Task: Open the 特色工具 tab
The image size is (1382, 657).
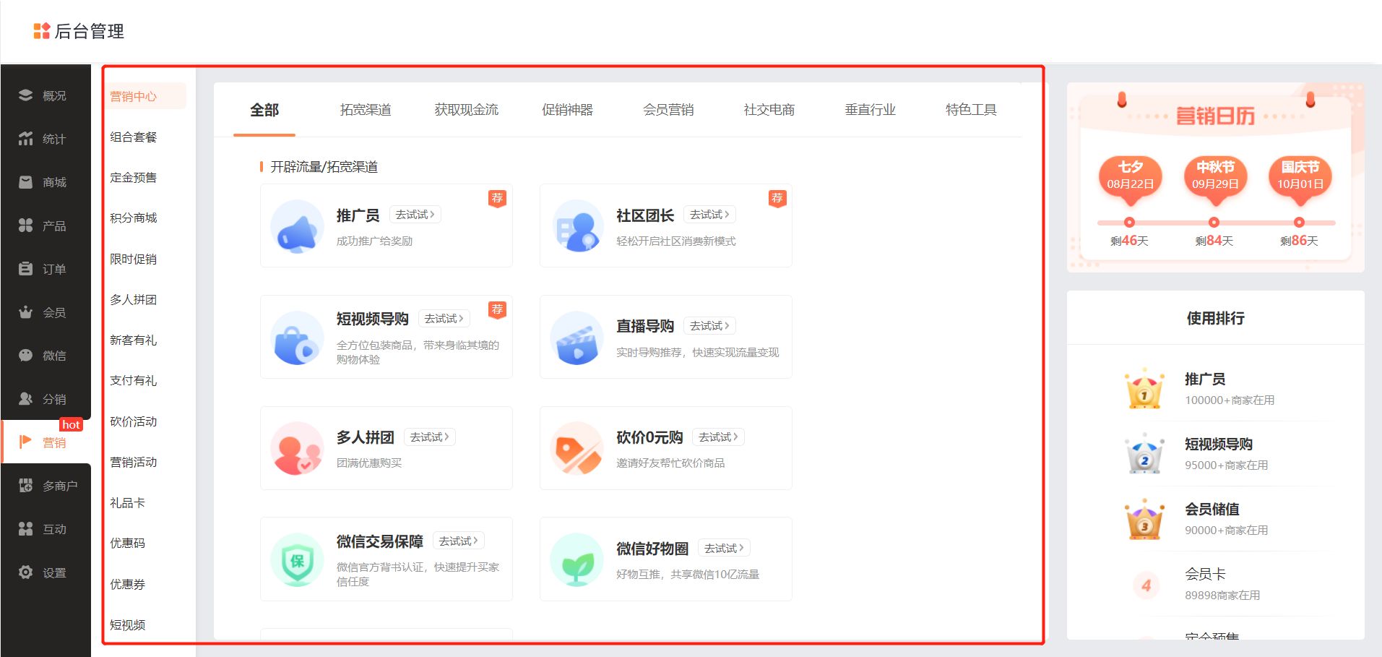Action: click(971, 110)
